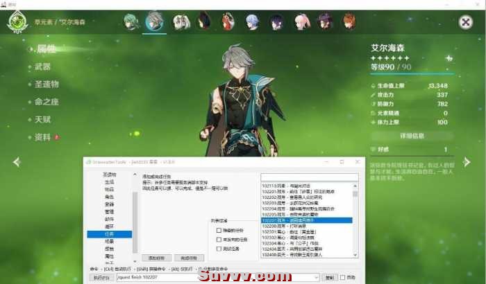Go to the next character arrow
This screenshot has height=284, width=486.
[x=467, y=162]
